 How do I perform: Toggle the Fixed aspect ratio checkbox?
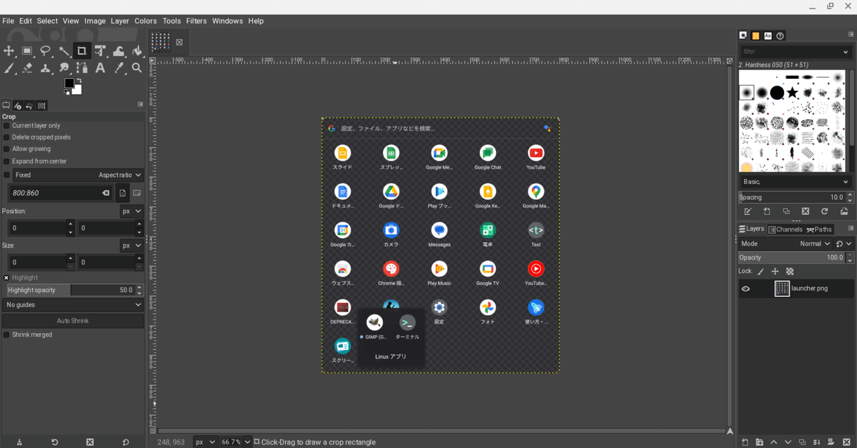click(7, 175)
